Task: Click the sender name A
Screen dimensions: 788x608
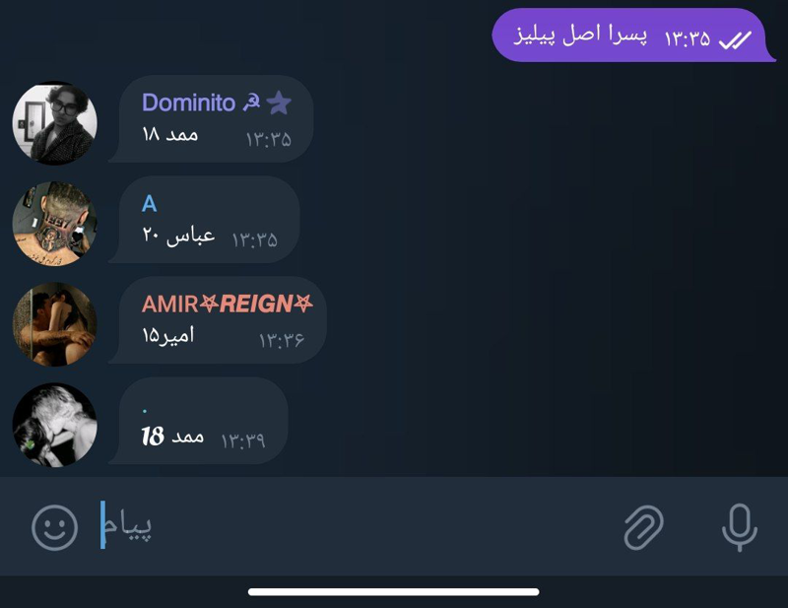Action: click(x=150, y=204)
